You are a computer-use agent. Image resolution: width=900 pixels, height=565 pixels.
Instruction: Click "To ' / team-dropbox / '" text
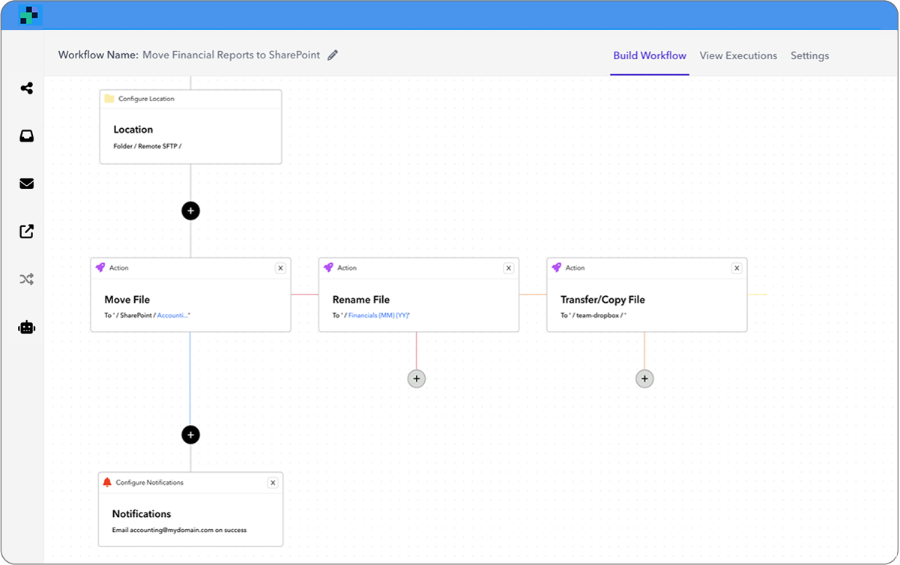[594, 315]
